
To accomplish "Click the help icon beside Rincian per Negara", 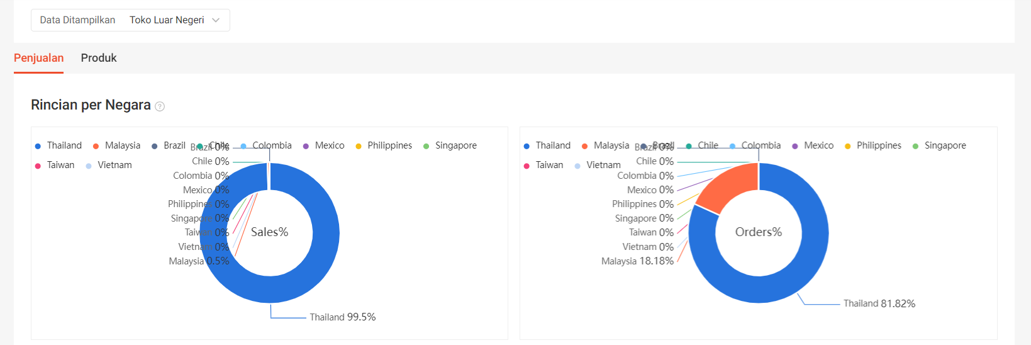I will (160, 106).
